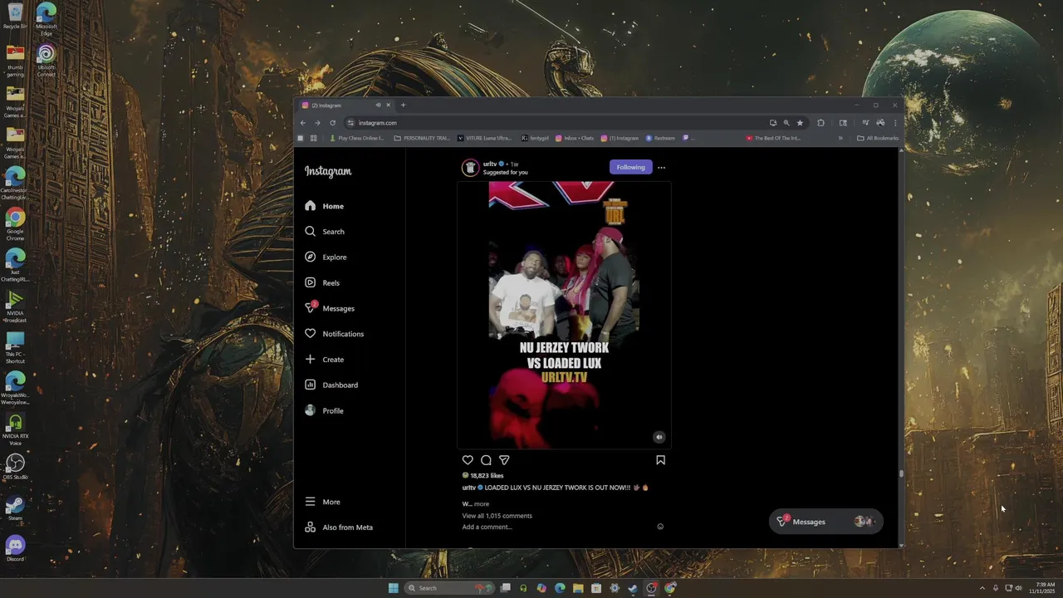
Task: Show hidden system tray icons
Action: click(x=982, y=588)
